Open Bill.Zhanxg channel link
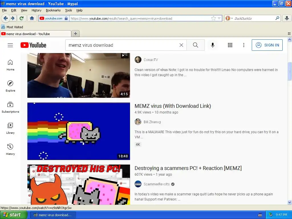This screenshot has width=292, height=219. [x=152, y=122]
